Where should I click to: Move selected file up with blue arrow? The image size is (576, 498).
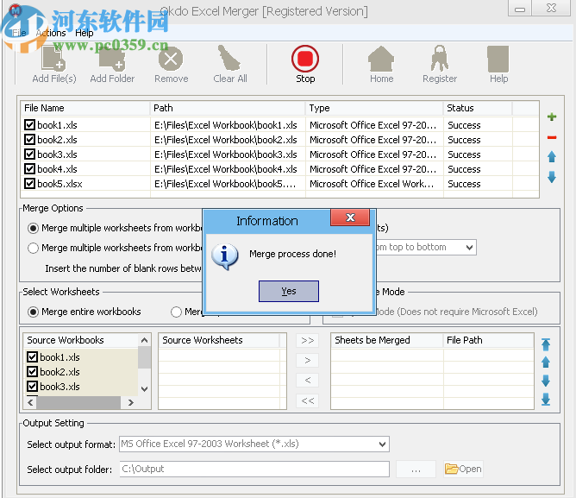(x=552, y=157)
